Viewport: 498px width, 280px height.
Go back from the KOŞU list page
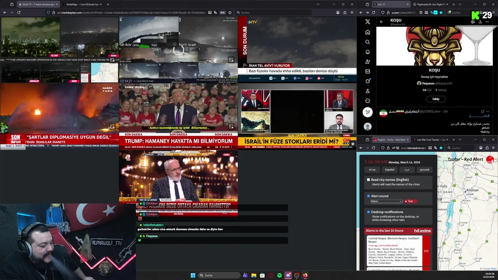click(x=382, y=22)
